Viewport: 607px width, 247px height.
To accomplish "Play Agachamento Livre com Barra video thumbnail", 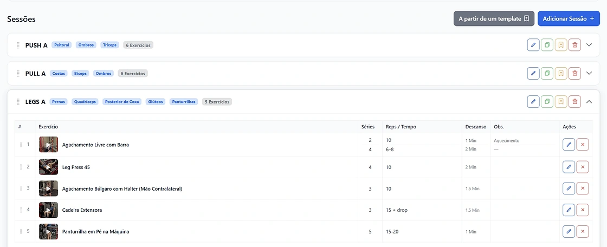I will 48,145.
